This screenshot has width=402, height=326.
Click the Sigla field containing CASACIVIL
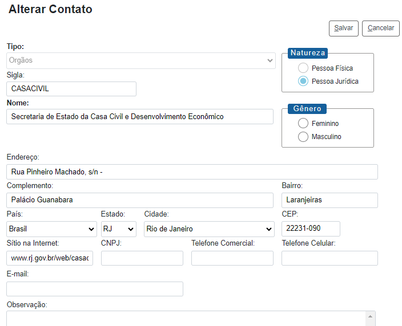coord(71,89)
